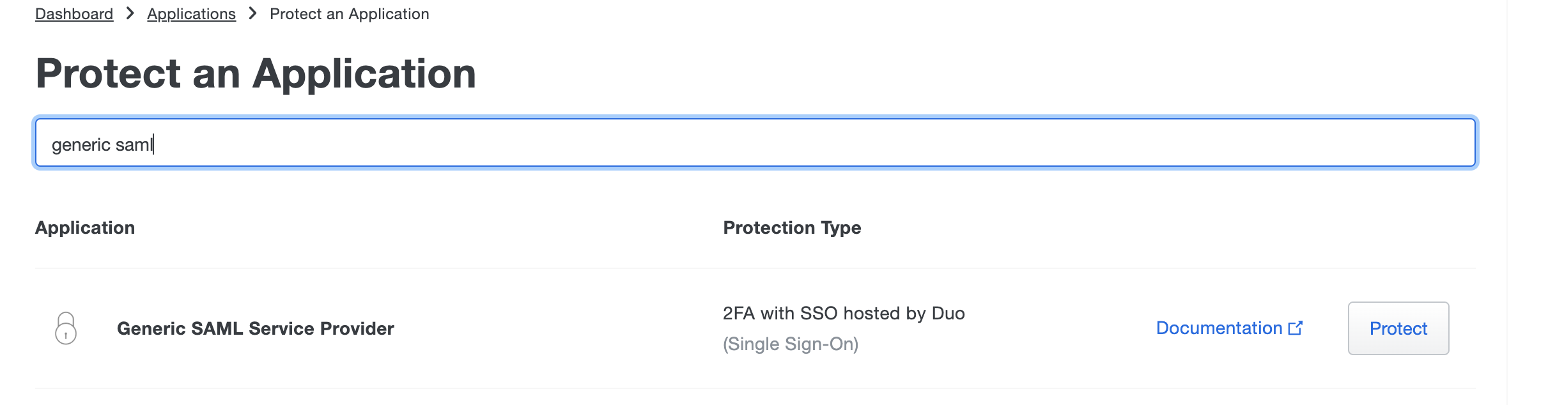Click the chevron before Protect an Application
Image resolution: width=1548 pixels, height=405 pixels.
(252, 13)
